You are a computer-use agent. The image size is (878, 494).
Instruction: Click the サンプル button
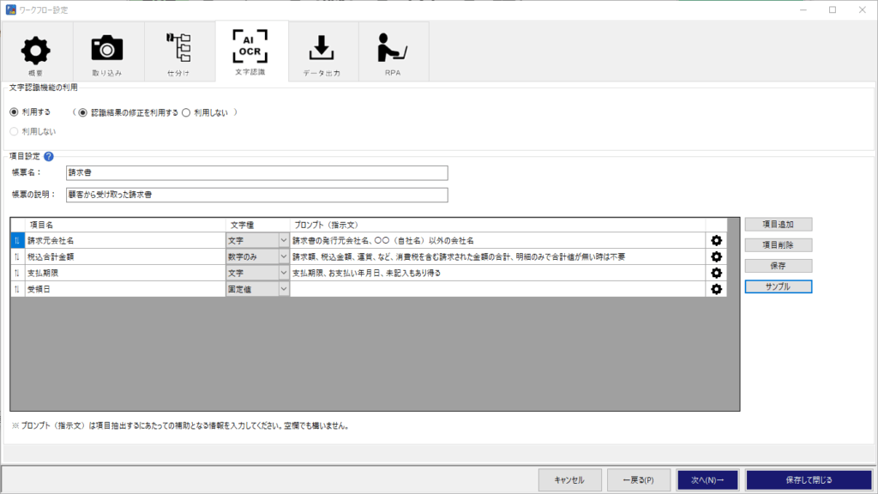pyautogui.click(x=778, y=286)
